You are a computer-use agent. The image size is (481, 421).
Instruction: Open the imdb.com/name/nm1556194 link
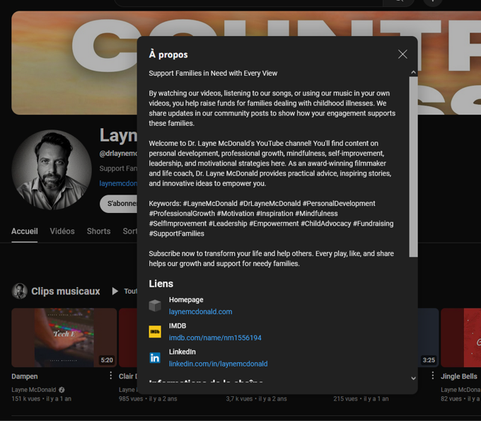tap(215, 338)
